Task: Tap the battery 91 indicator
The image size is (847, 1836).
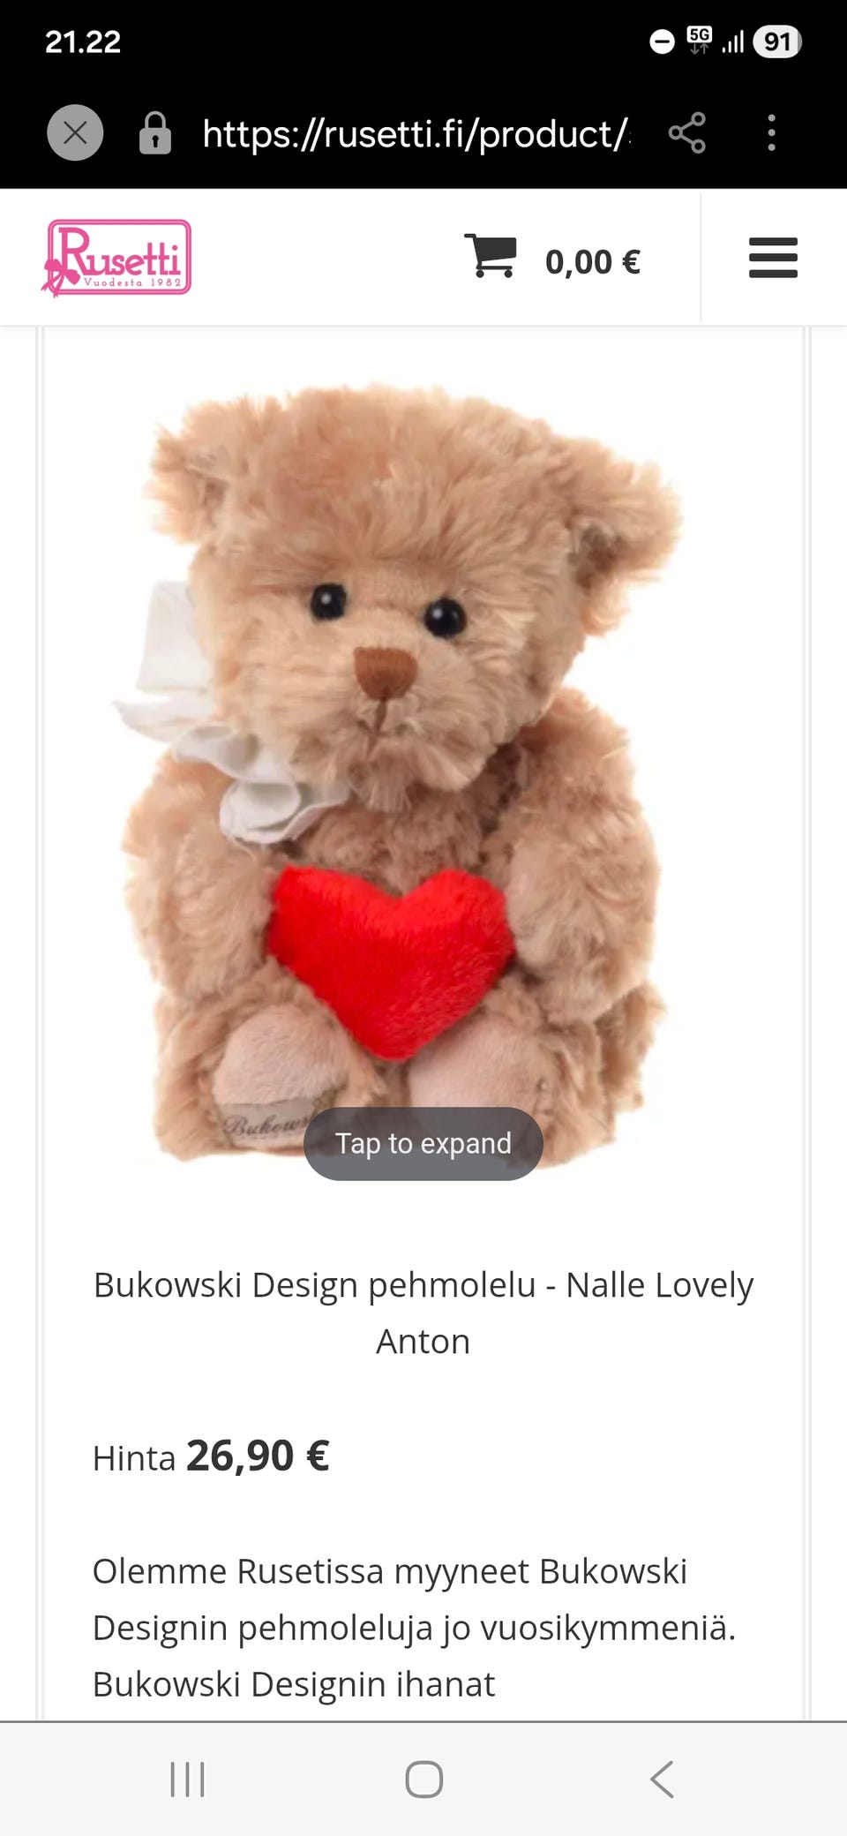Action: (x=777, y=41)
